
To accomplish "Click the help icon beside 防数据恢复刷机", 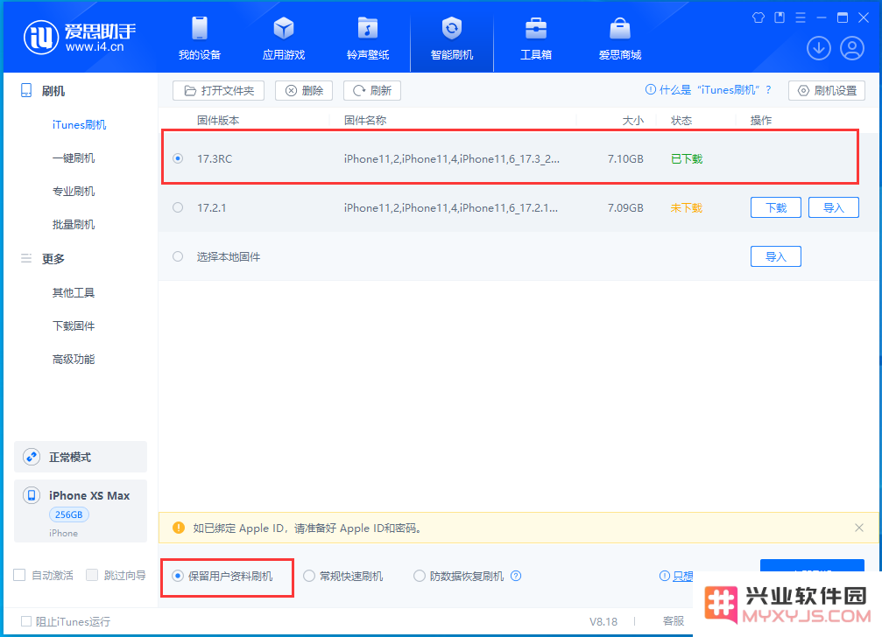I will (x=516, y=576).
